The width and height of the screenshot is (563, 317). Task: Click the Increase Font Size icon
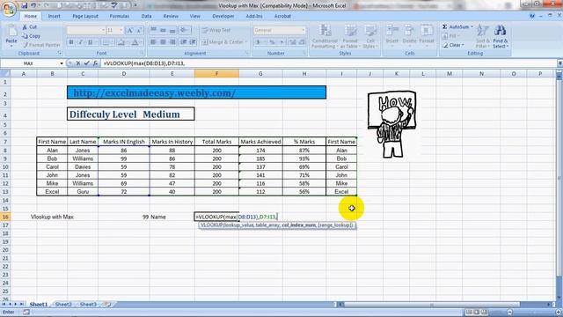130,31
